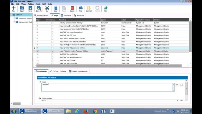
Task: Collapse the Demo3 tree node
Action: coord(11,15)
